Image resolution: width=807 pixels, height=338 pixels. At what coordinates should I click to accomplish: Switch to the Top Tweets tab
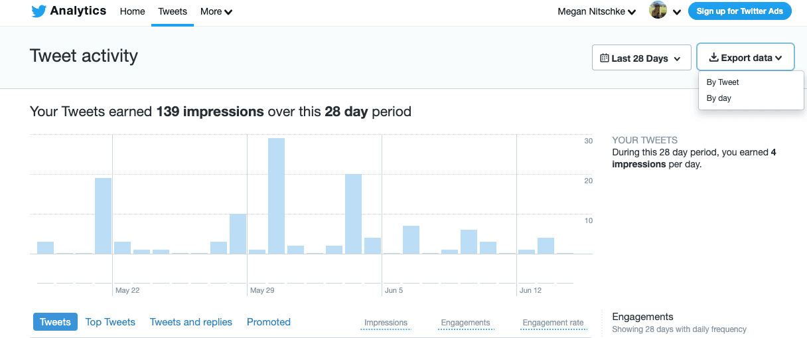[110, 322]
